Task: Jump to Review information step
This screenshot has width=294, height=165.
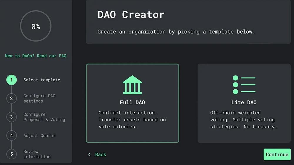Action: tap(37, 154)
